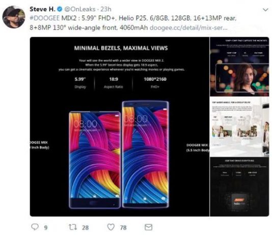Click the Steve H. display name
The height and width of the screenshot is (235, 272).
pyautogui.click(x=42, y=9)
